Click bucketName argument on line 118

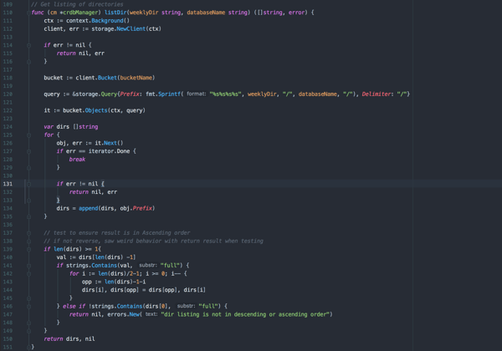tap(136, 78)
